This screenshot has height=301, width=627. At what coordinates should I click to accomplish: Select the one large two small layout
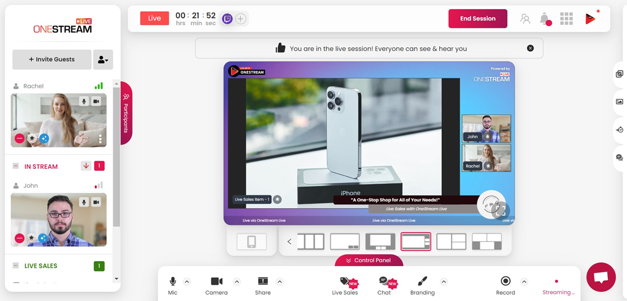451,241
